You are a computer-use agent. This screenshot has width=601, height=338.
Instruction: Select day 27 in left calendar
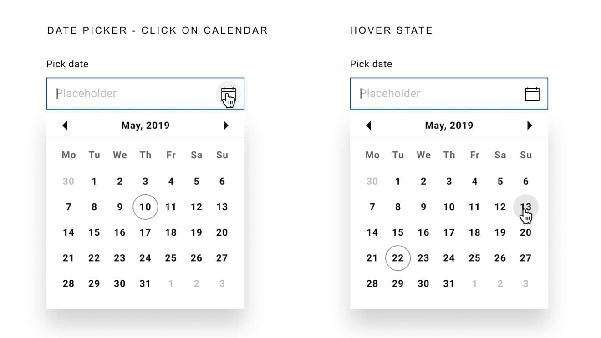(222, 258)
